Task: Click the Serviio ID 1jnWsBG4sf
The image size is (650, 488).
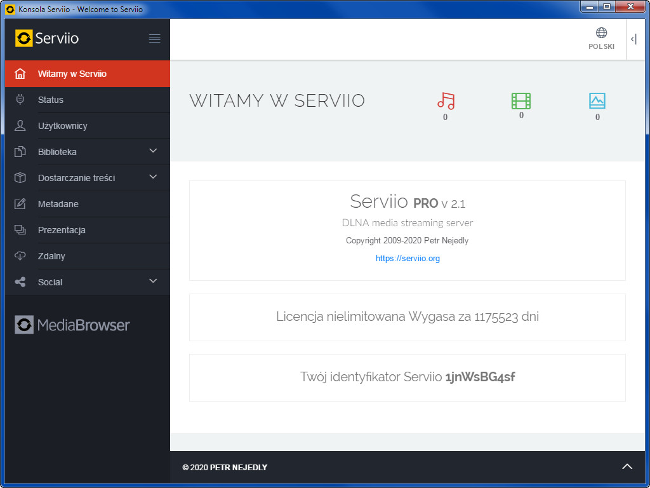Action: tap(480, 377)
